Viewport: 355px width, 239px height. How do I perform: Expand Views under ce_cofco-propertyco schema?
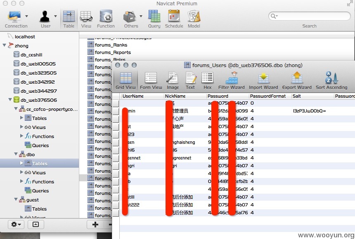[22, 127]
